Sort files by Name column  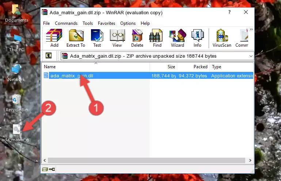click(x=96, y=67)
